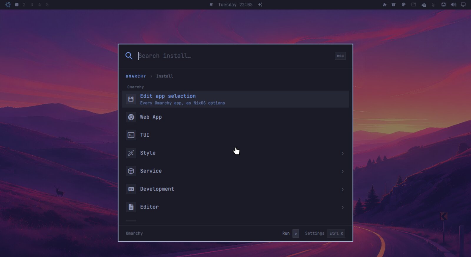Open the speaker volume icon in top bar
The width and height of the screenshot is (471, 257).
pos(453,5)
